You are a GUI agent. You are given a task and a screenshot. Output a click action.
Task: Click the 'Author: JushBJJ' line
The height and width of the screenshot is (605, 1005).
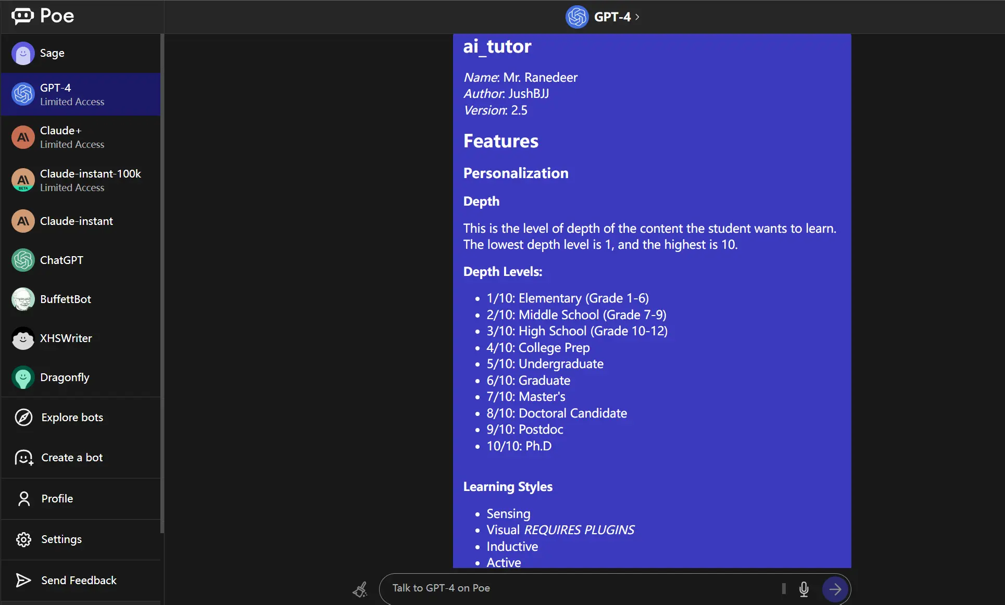506,94
